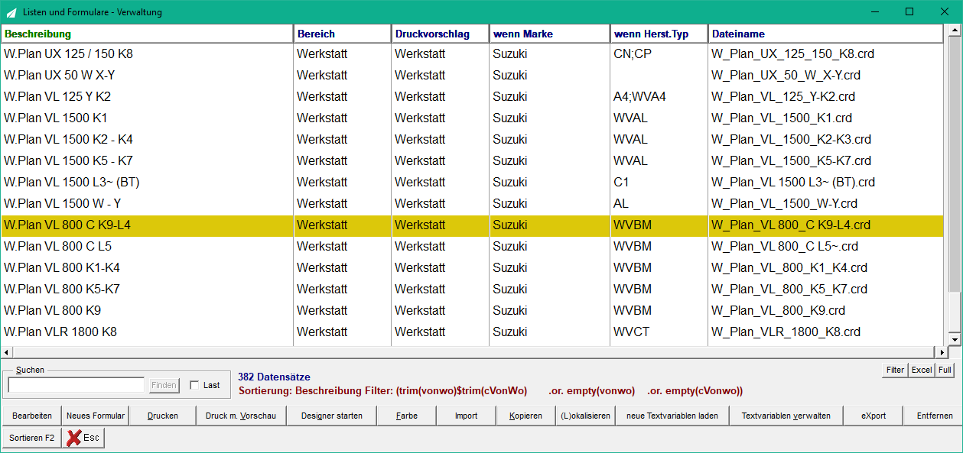Screen dimensions: 963x453
Task: Select row W.Plan VL 800 K5-K7
Action: coord(472,290)
